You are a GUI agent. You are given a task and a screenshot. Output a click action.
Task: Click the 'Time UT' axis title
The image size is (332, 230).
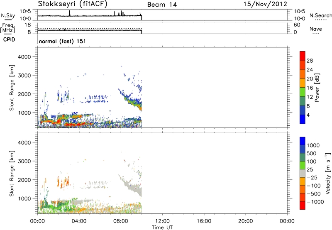click(x=162, y=228)
